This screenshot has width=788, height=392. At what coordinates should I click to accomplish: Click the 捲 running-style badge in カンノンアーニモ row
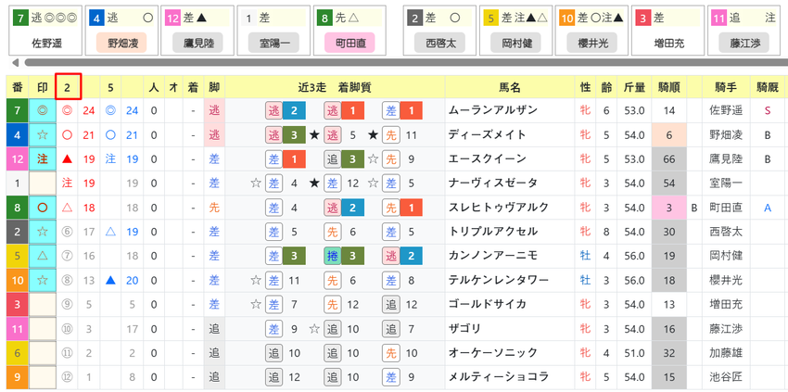point(333,255)
